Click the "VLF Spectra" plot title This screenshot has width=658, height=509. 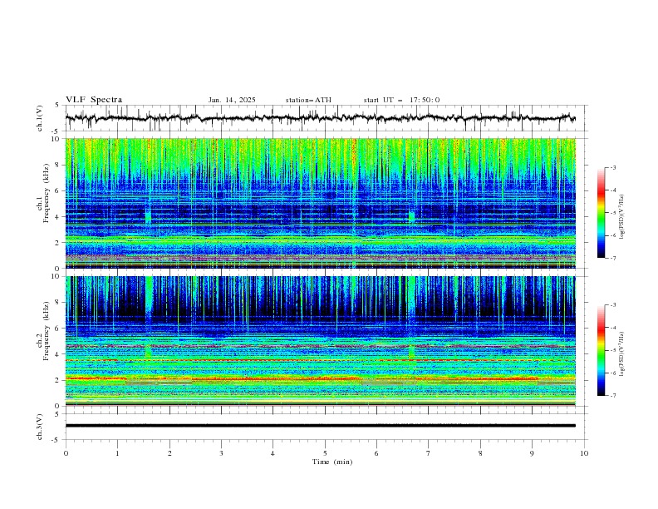point(94,100)
